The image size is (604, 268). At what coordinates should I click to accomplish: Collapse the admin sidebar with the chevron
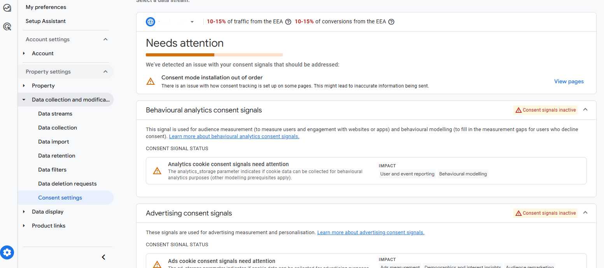(x=103, y=257)
